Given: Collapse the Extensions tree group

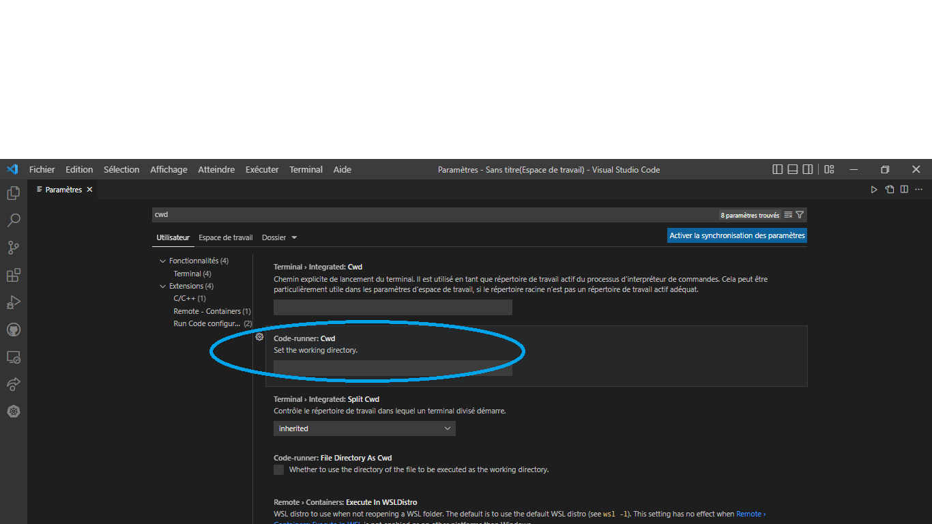Looking at the screenshot, I should pyautogui.click(x=162, y=286).
